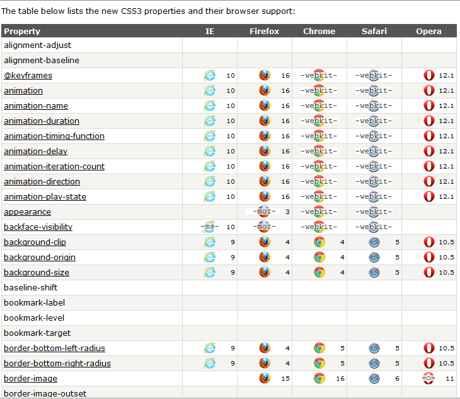
Task: Open the backface-visibility link
Action: 38,227
